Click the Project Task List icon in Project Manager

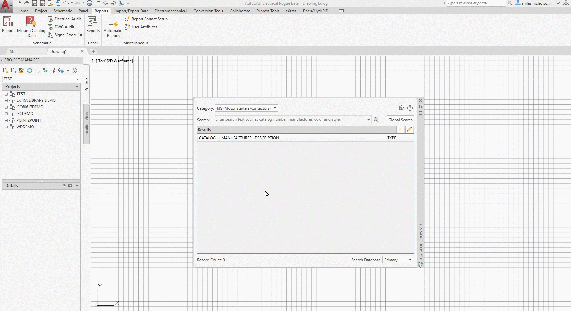coord(37,71)
